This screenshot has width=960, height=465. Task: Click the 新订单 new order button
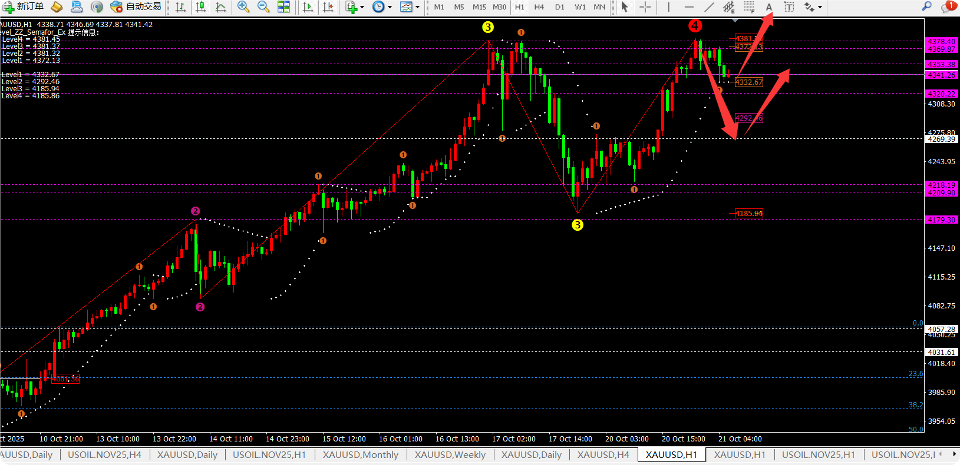pyautogui.click(x=24, y=6)
